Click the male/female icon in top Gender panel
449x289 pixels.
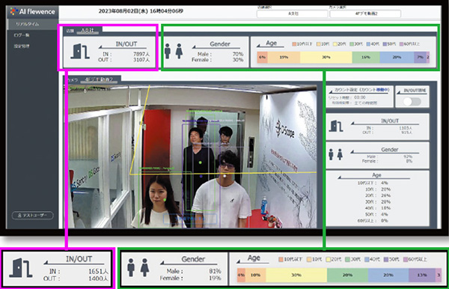click(174, 51)
